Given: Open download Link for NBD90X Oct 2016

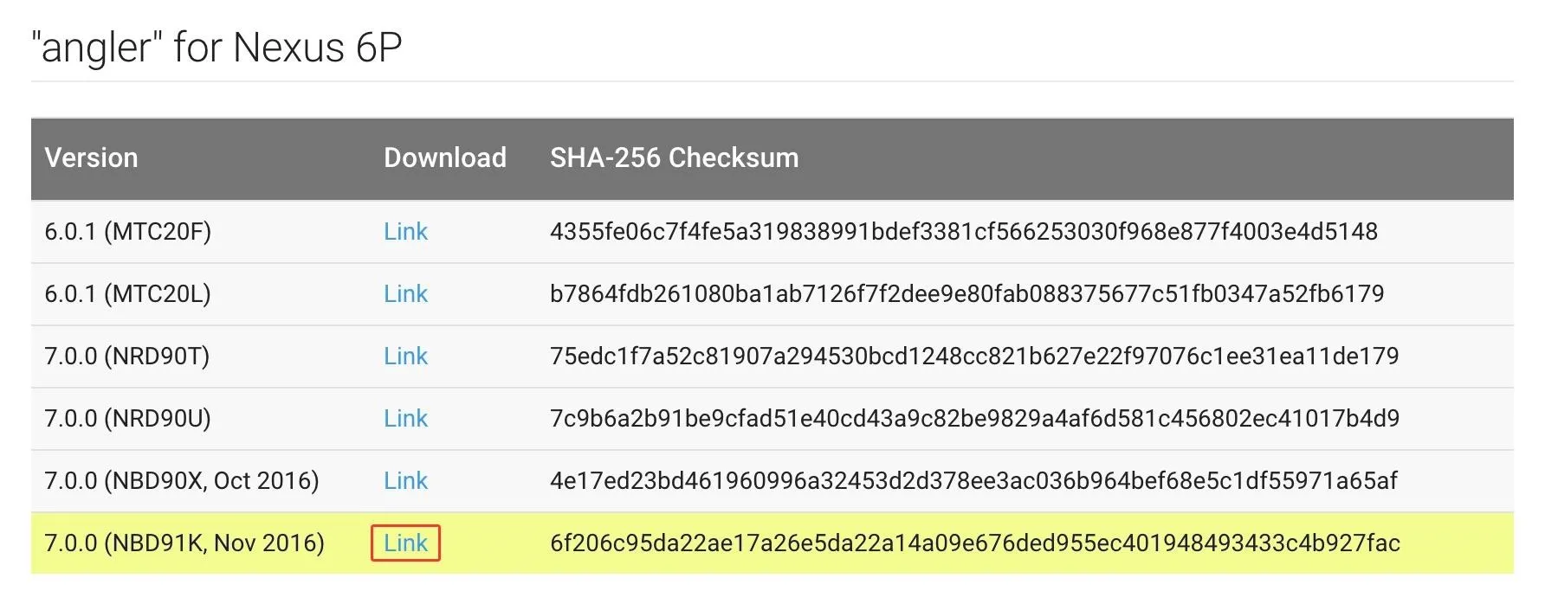Looking at the screenshot, I should [x=405, y=481].
